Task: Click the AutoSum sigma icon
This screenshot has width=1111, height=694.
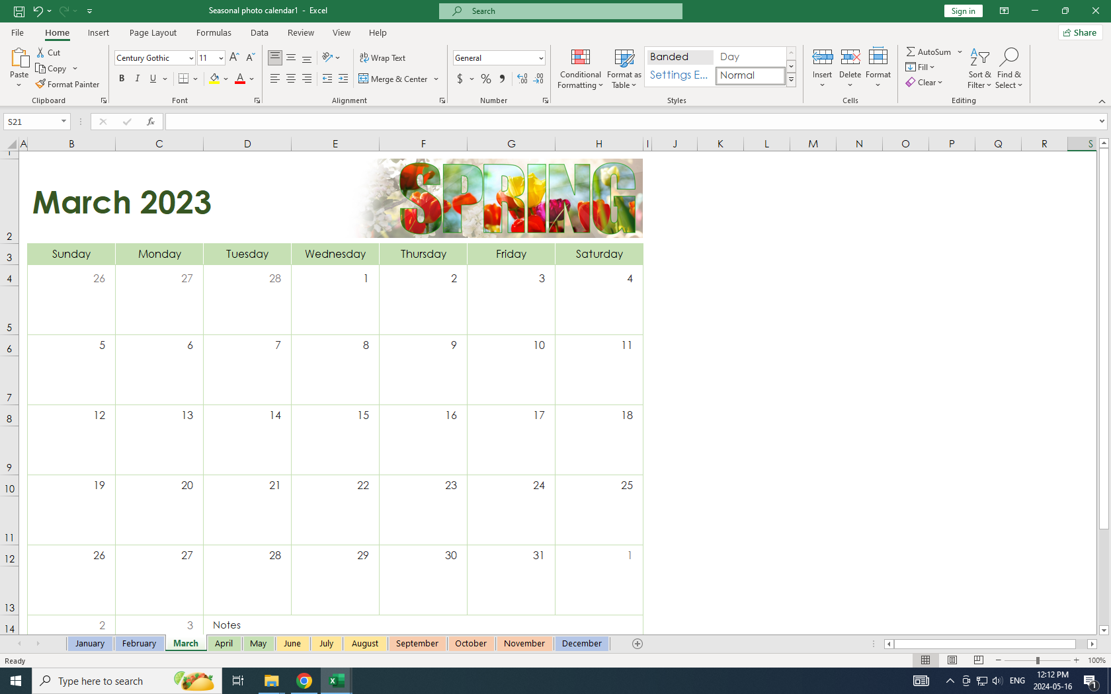Action: click(x=911, y=52)
